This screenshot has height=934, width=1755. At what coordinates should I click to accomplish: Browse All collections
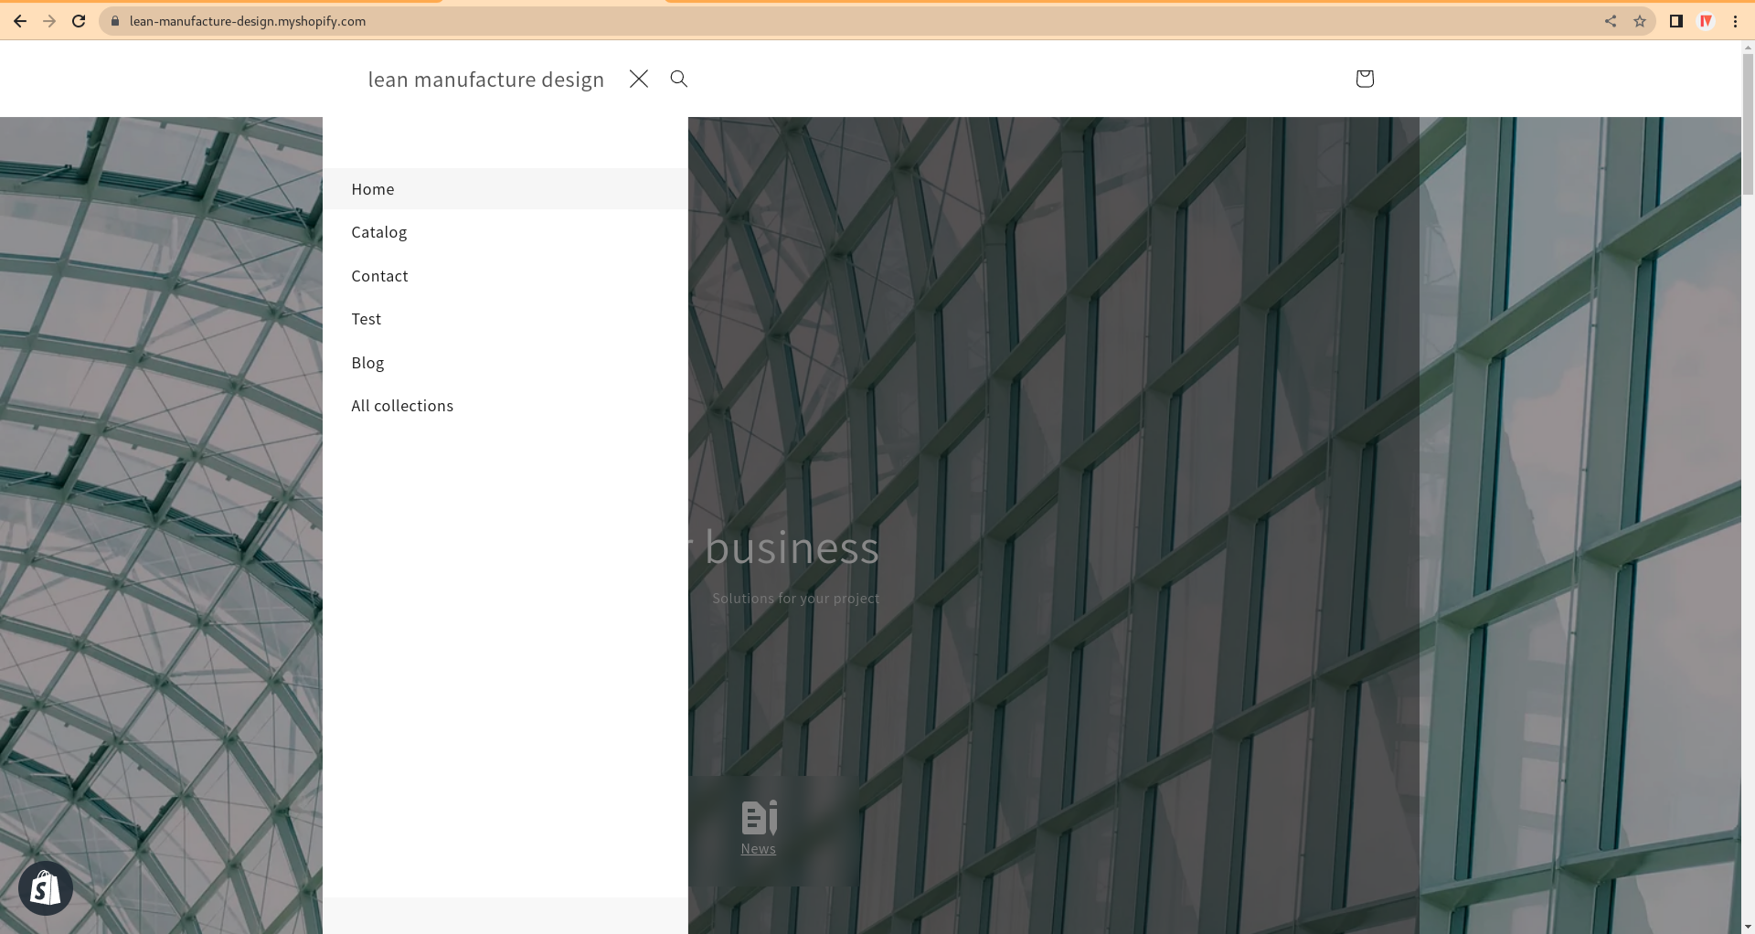click(402, 405)
